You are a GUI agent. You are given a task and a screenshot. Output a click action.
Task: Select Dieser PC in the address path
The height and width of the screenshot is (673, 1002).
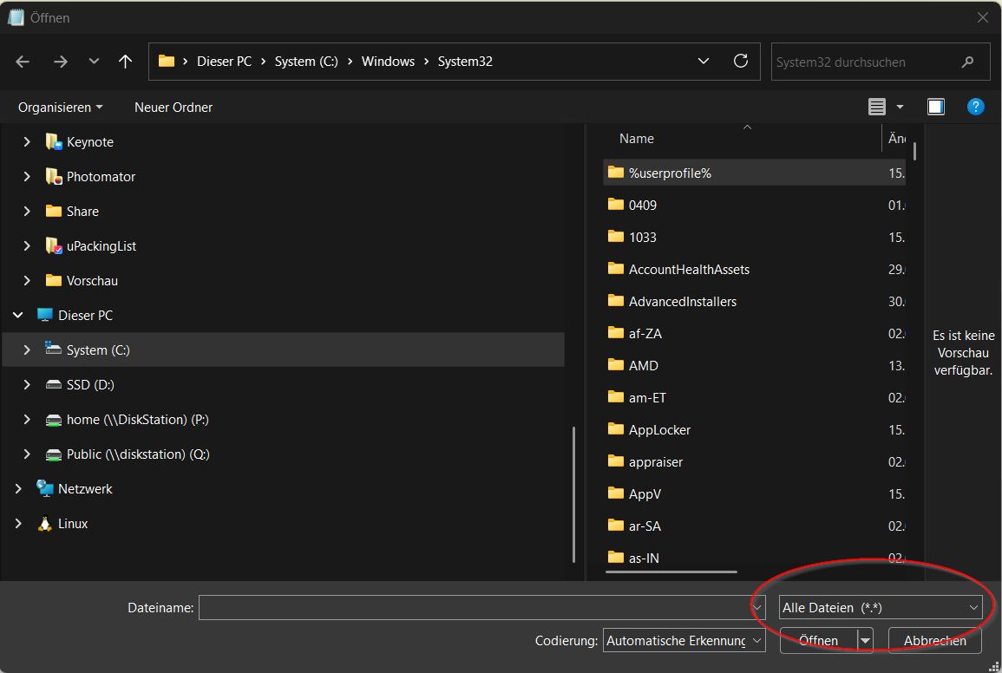(225, 62)
